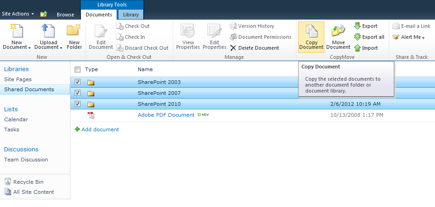435x207 pixels.
Task: Open Shared Documents in sidebar
Action: (29, 89)
